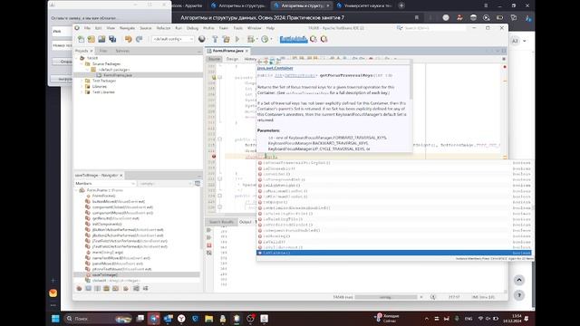
Task: Click the Clean and Build icon
Action: coord(226,39)
